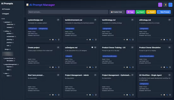The image size is (174, 100).
Task: Click the coding/planning tag chip on systemDesign.md
Action: coord(43,29)
